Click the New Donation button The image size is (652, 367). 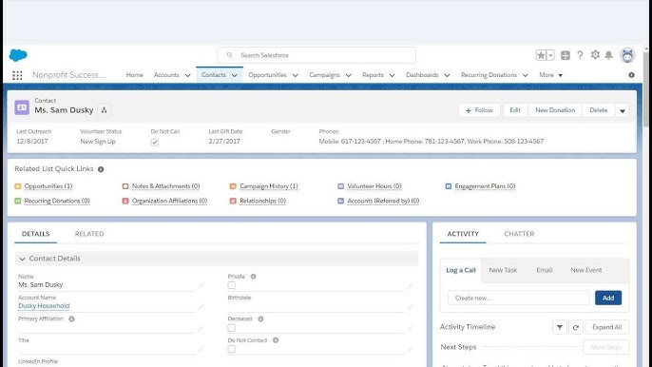click(x=555, y=110)
